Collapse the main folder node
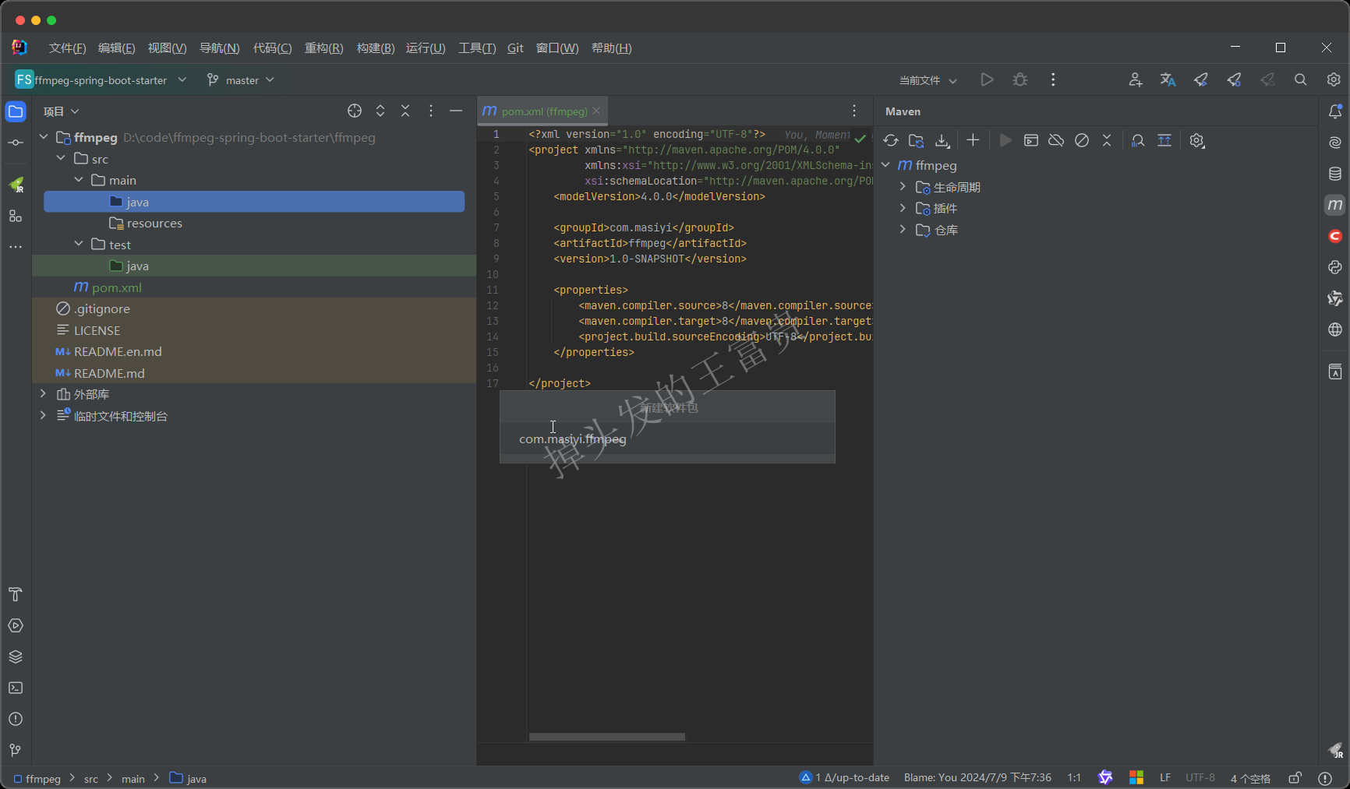This screenshot has height=789, width=1350. [x=78, y=180]
